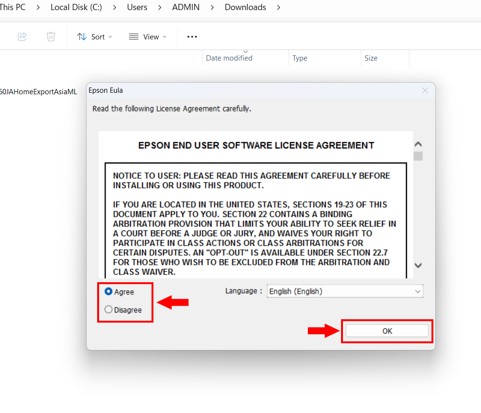Click Downloads in the address breadcrumb

tap(245, 7)
